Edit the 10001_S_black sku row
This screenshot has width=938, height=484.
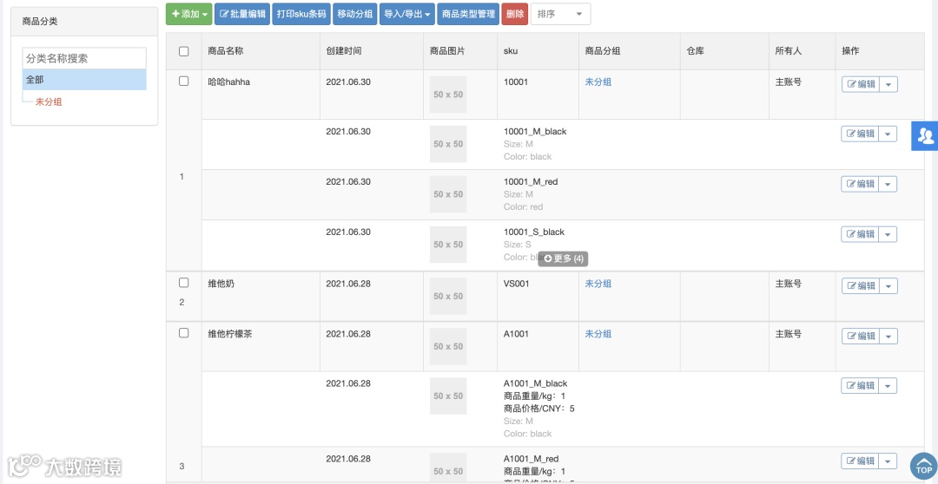860,234
